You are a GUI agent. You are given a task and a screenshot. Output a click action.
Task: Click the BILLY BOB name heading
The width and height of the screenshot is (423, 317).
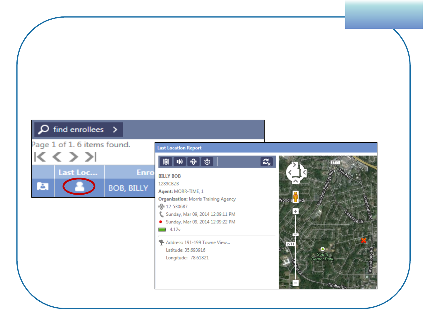[170, 176]
